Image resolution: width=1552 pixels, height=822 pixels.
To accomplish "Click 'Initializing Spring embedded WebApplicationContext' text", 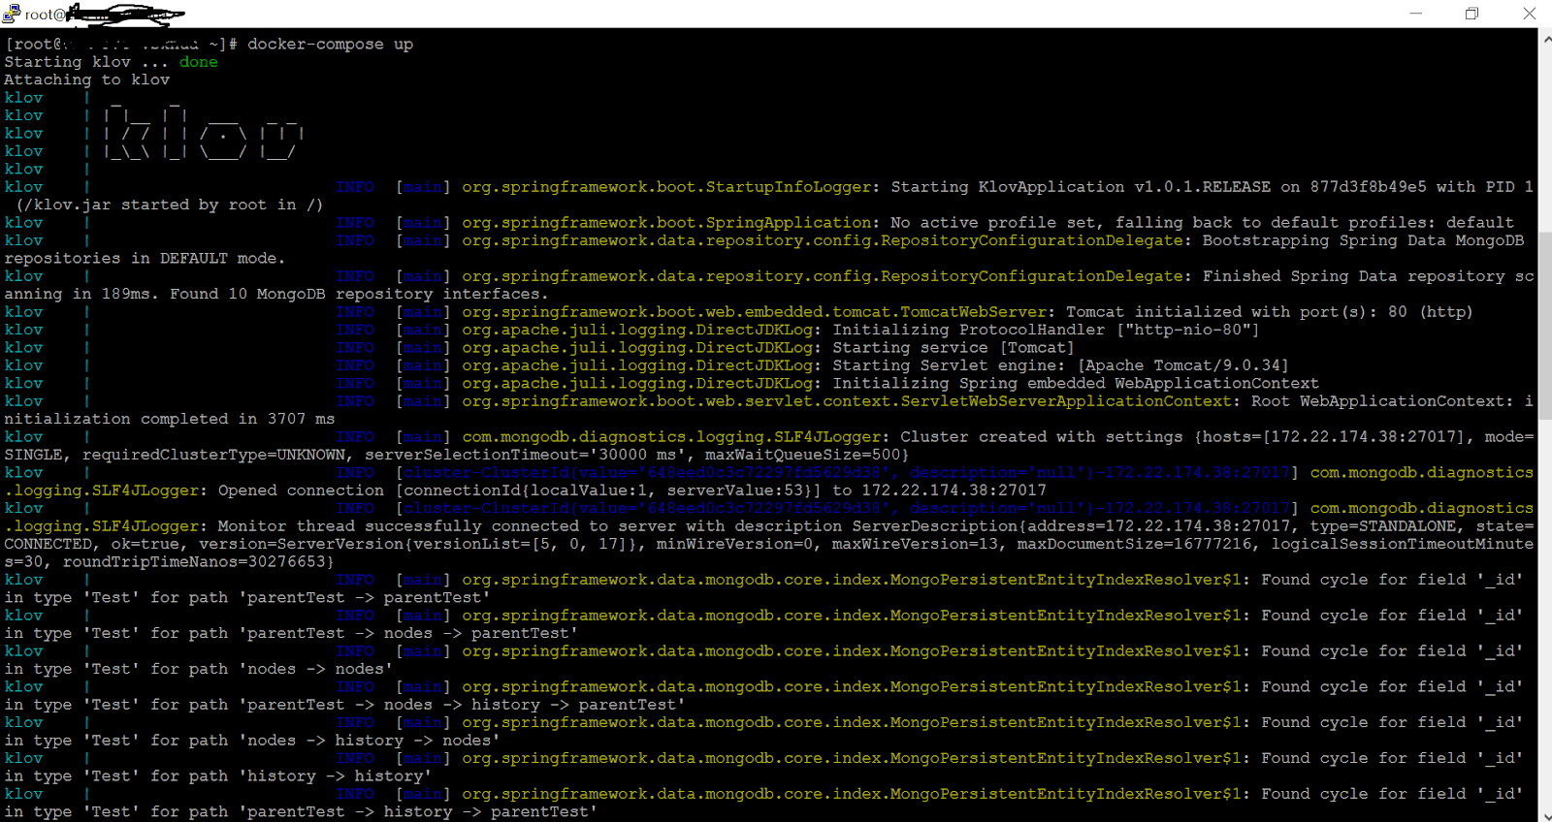I will tap(1075, 384).
